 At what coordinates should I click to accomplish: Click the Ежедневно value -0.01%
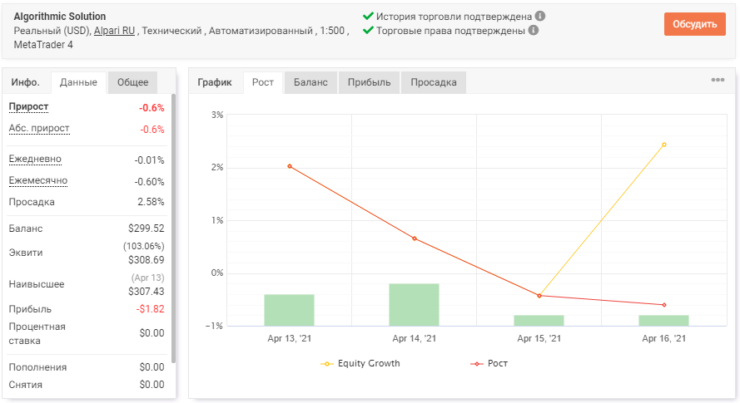(x=150, y=160)
